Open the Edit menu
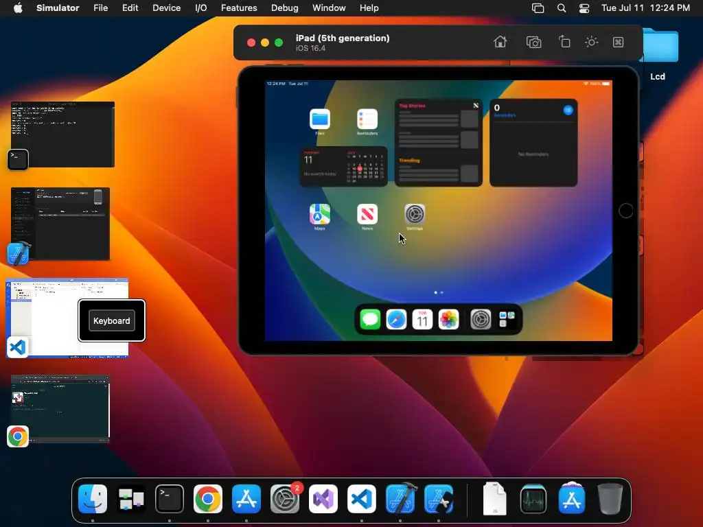The image size is (703, 527). [x=130, y=8]
